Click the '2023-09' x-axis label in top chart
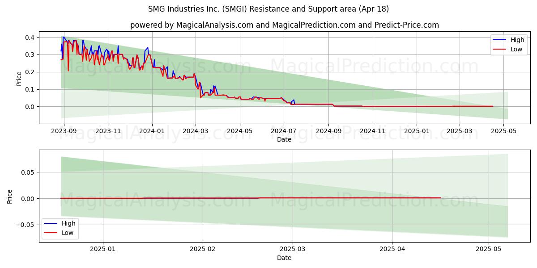 tap(64, 131)
